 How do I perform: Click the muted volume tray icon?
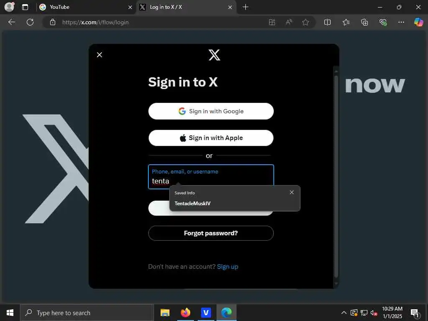pyautogui.click(x=374, y=313)
